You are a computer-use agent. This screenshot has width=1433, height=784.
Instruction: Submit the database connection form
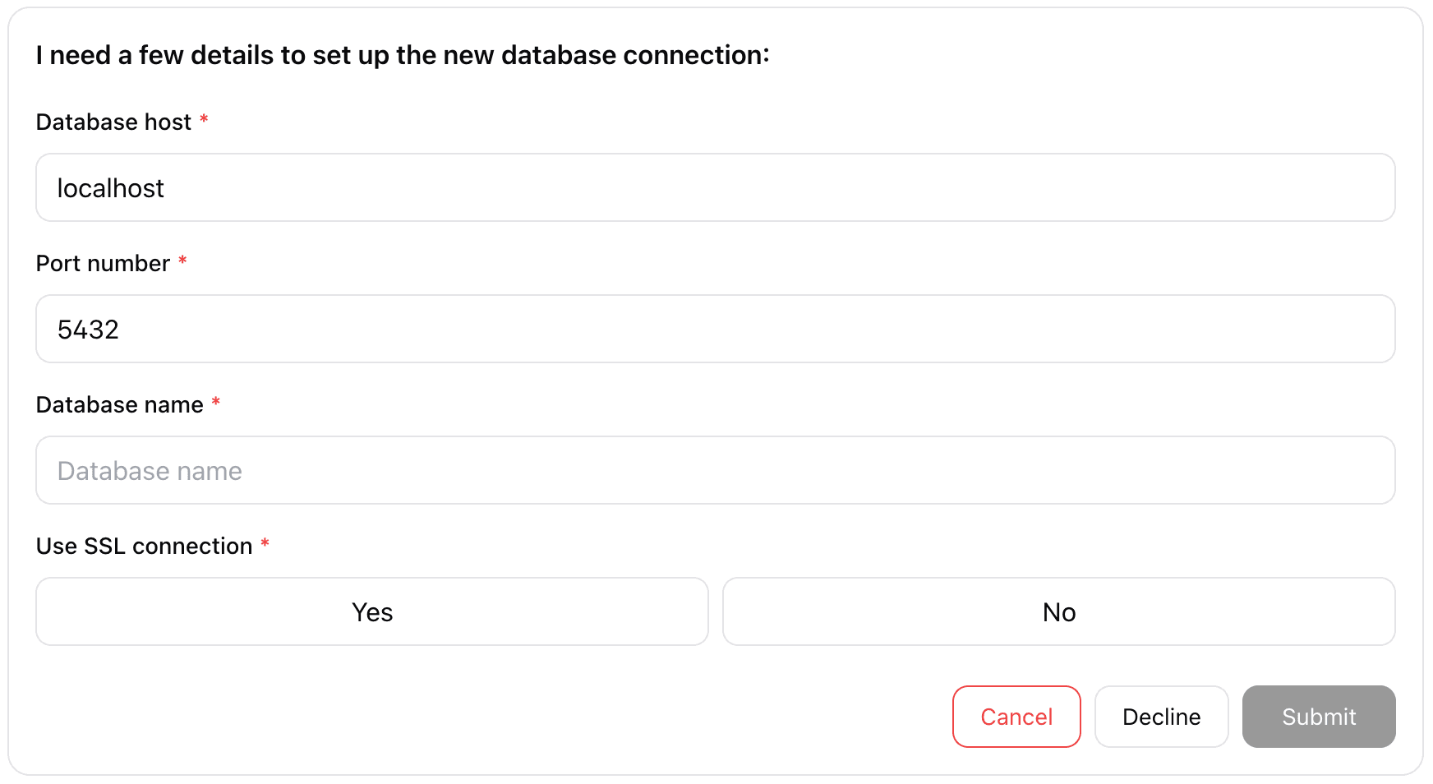coord(1318,717)
